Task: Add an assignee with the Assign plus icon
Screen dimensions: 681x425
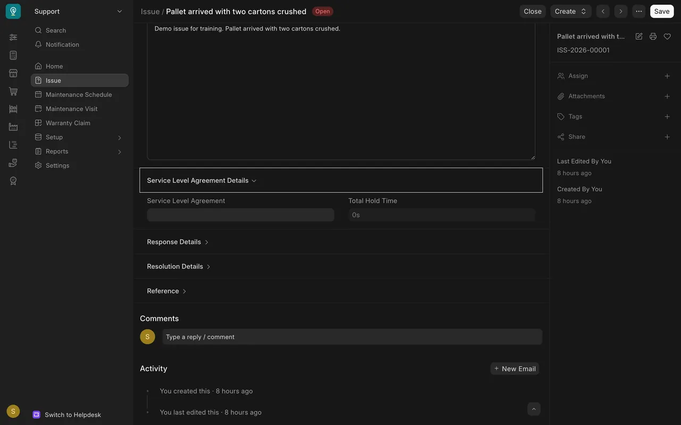Action: coord(667,76)
